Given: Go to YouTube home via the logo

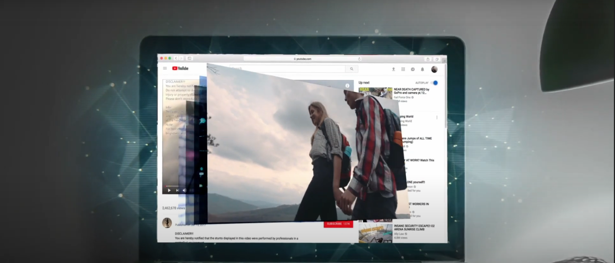Looking at the screenshot, I should pyautogui.click(x=180, y=68).
